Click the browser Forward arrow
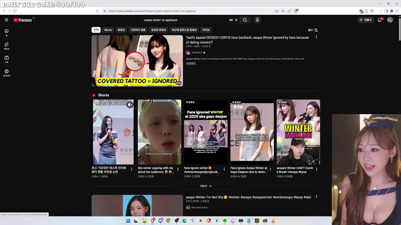This screenshot has width=401, height=225. [9, 11]
